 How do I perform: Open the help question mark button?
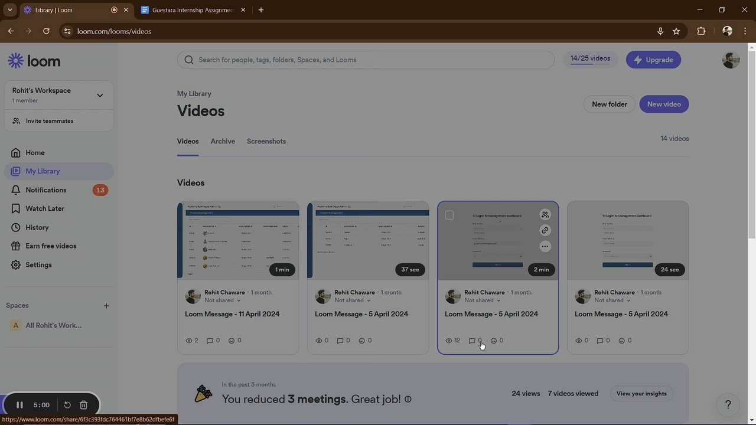point(728,405)
